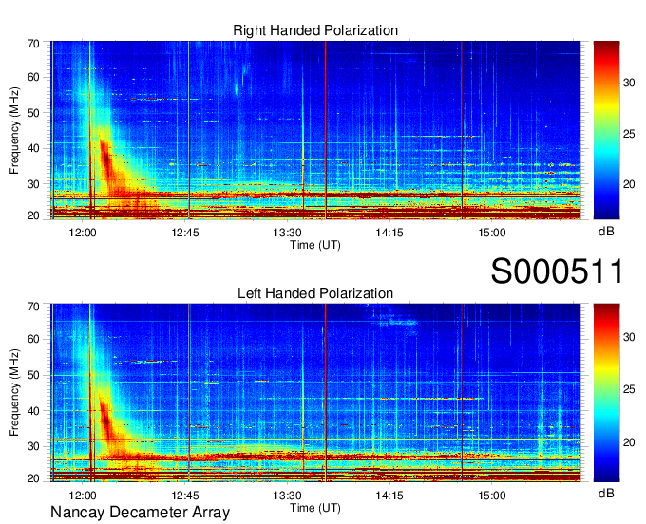Screen dimensions: 646x524
Task: Click the 25 dB value on Left Handed colorbar
Action: point(629,389)
